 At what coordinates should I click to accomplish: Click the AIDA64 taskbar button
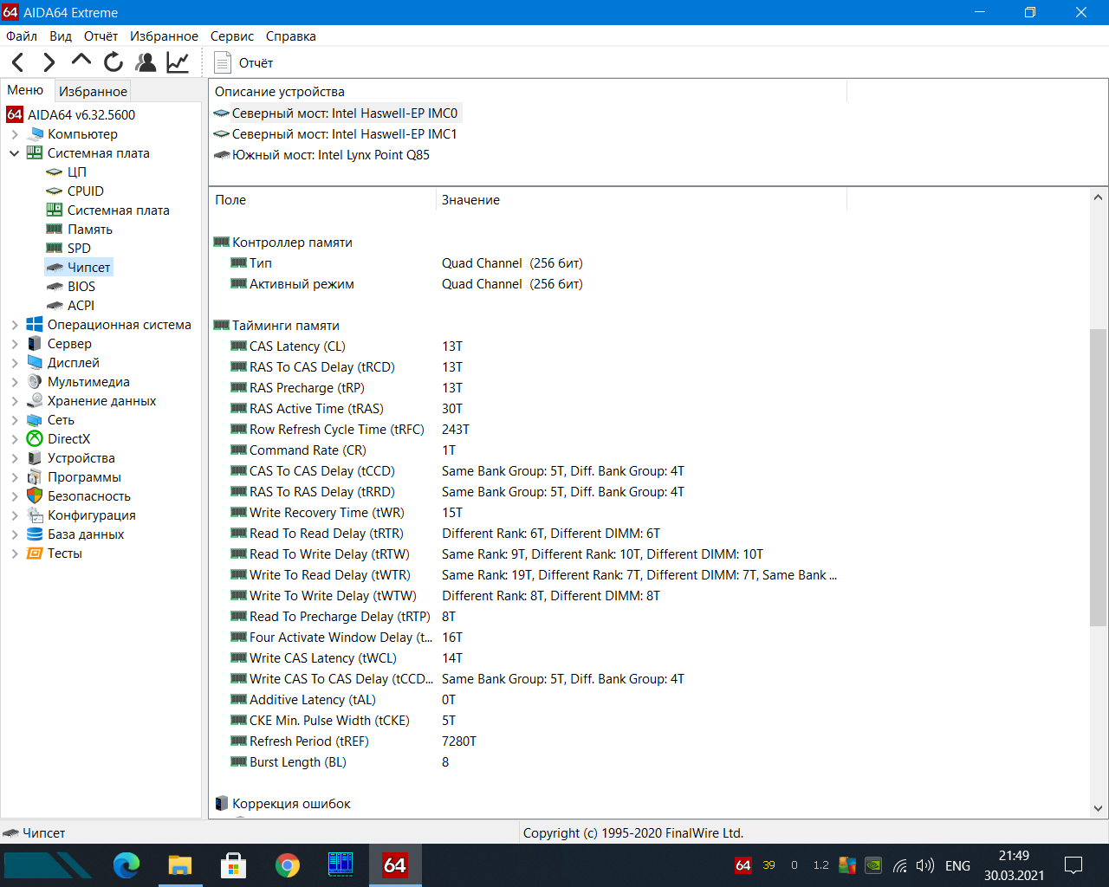pyautogui.click(x=395, y=865)
